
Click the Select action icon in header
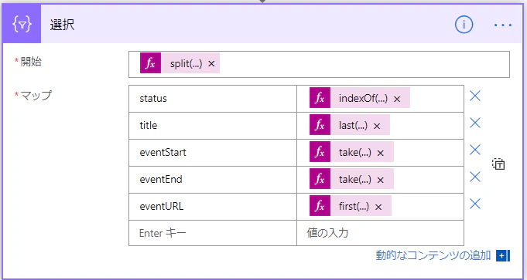point(22,24)
